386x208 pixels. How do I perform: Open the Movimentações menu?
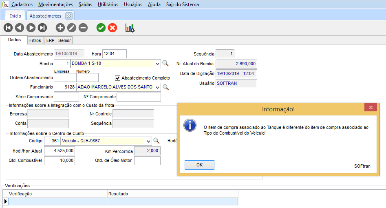click(55, 4)
